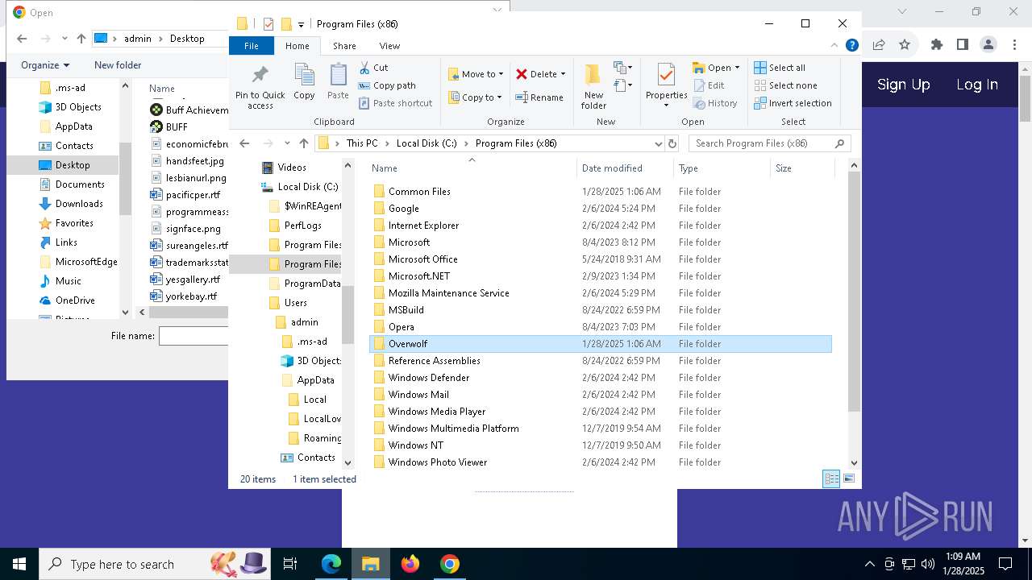Viewport: 1032px width, 580px height.
Task: Click the Windows Start button
Action: click(19, 564)
